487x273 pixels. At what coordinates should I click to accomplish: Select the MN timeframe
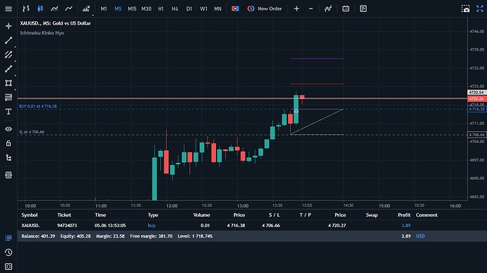click(217, 8)
